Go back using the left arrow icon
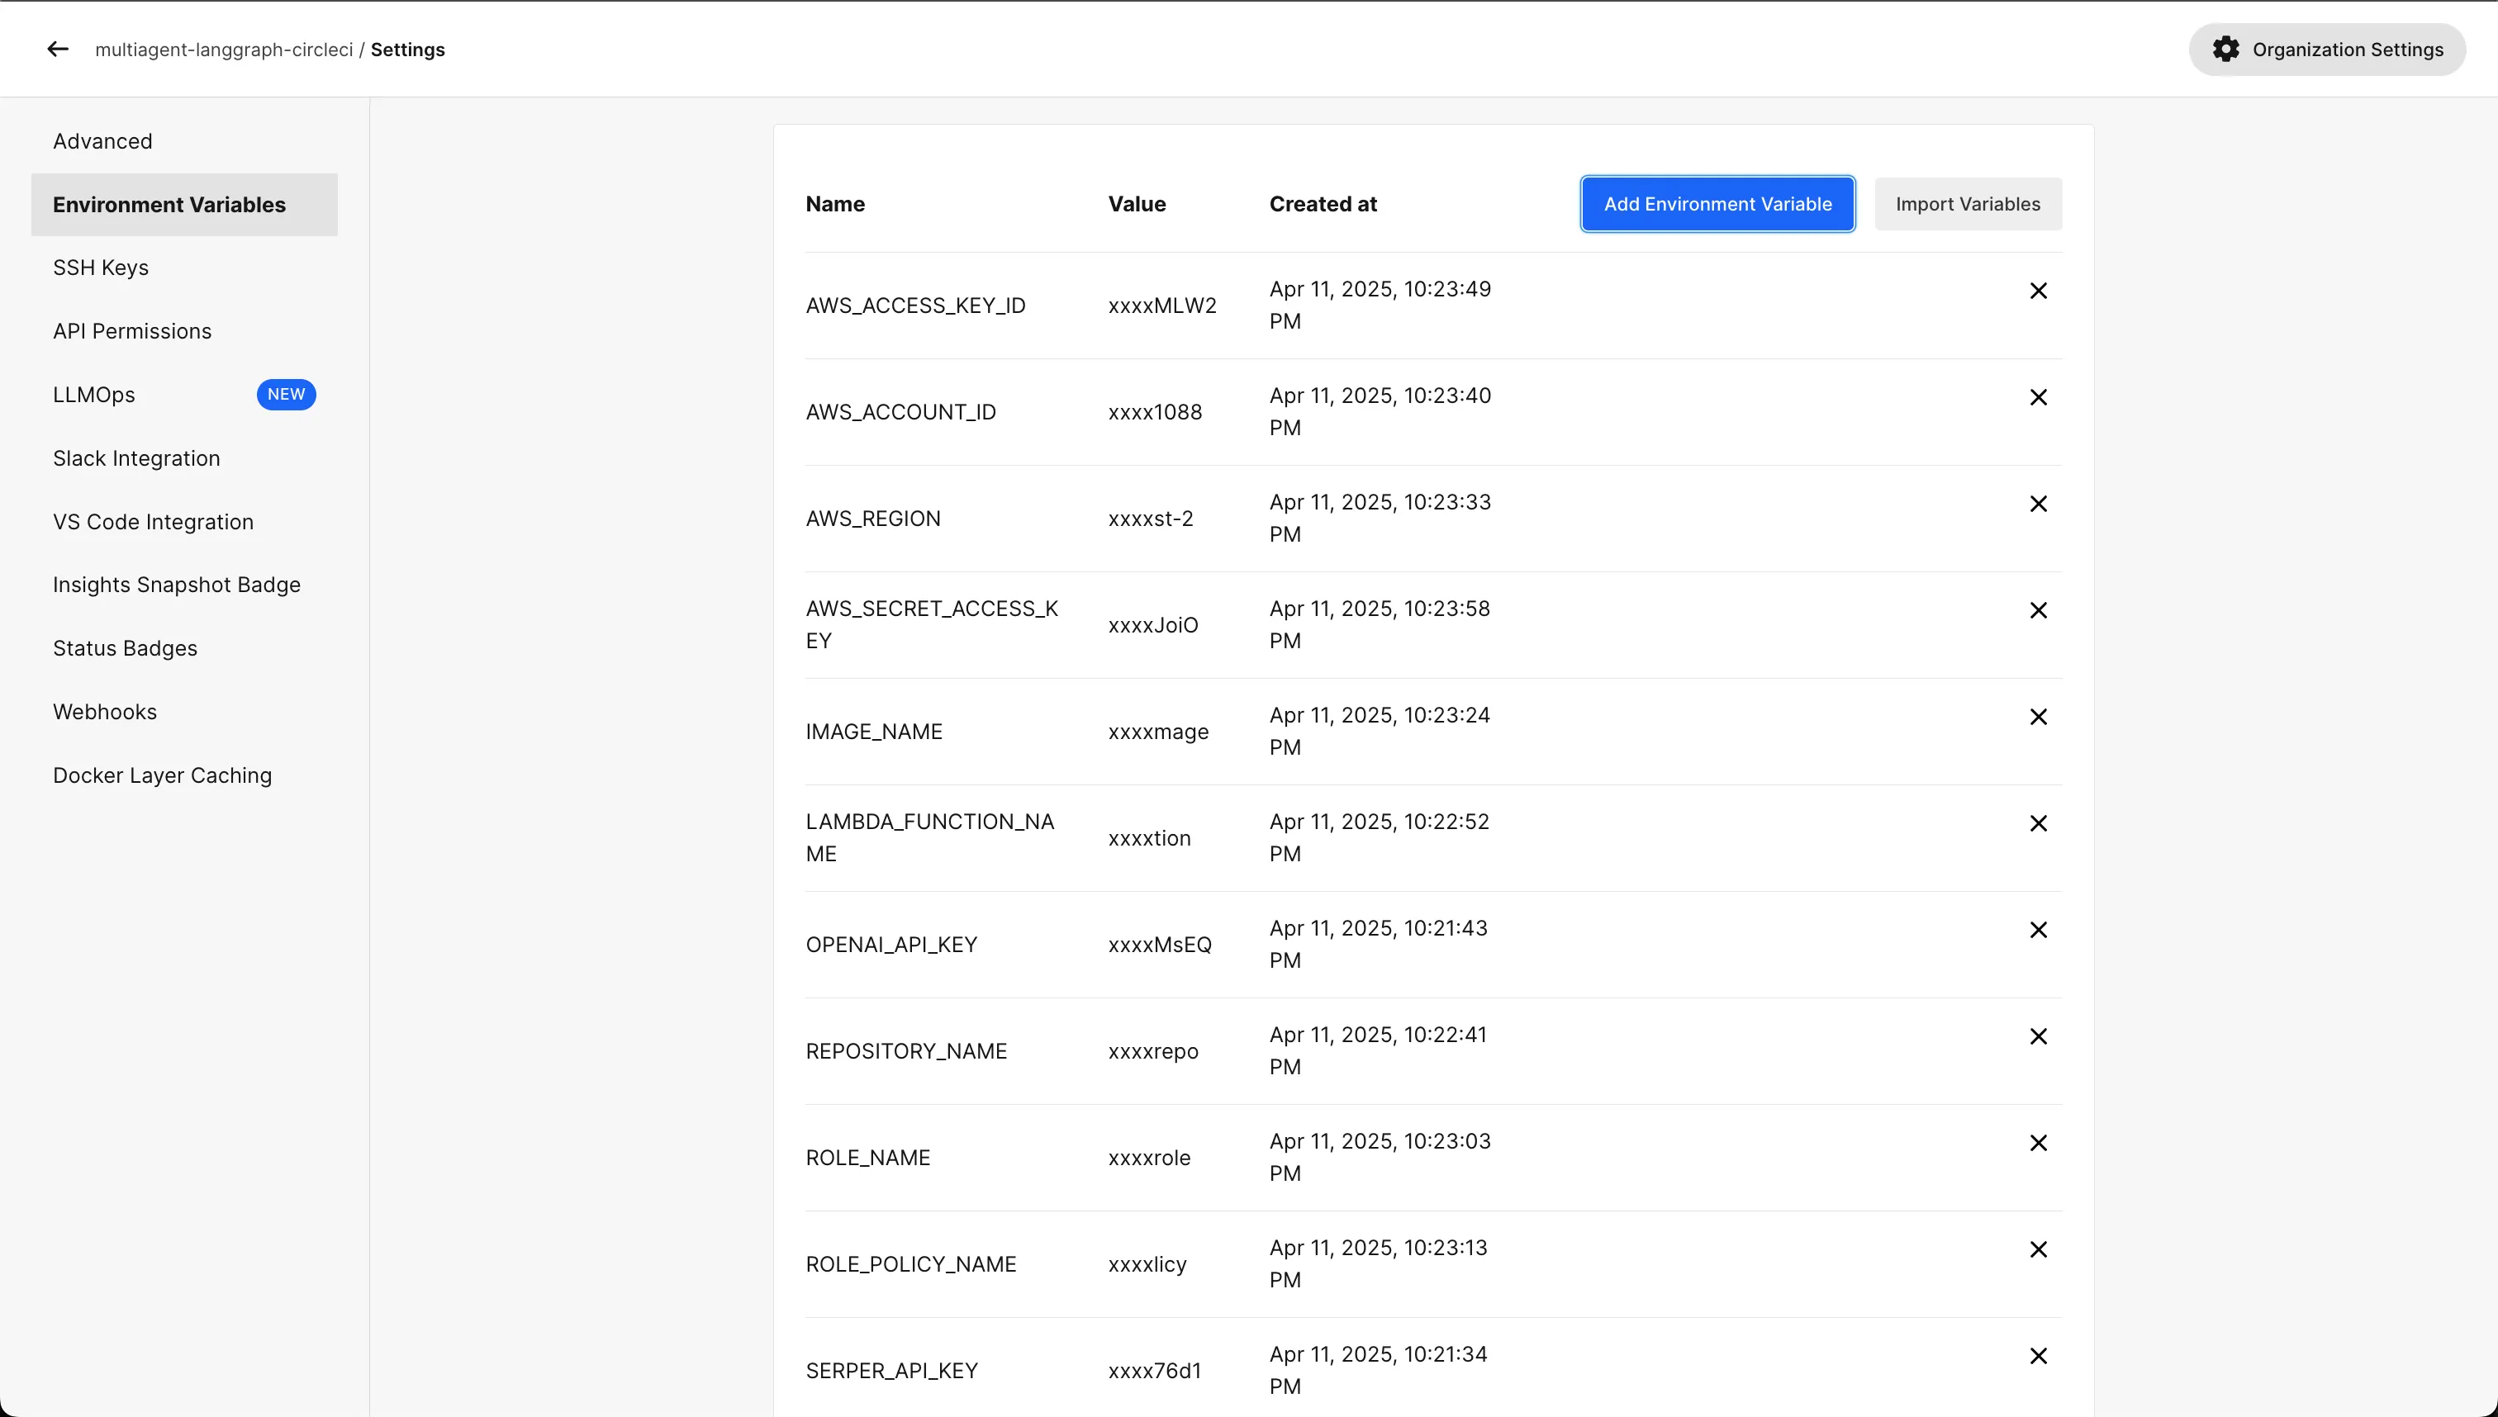 [58, 50]
